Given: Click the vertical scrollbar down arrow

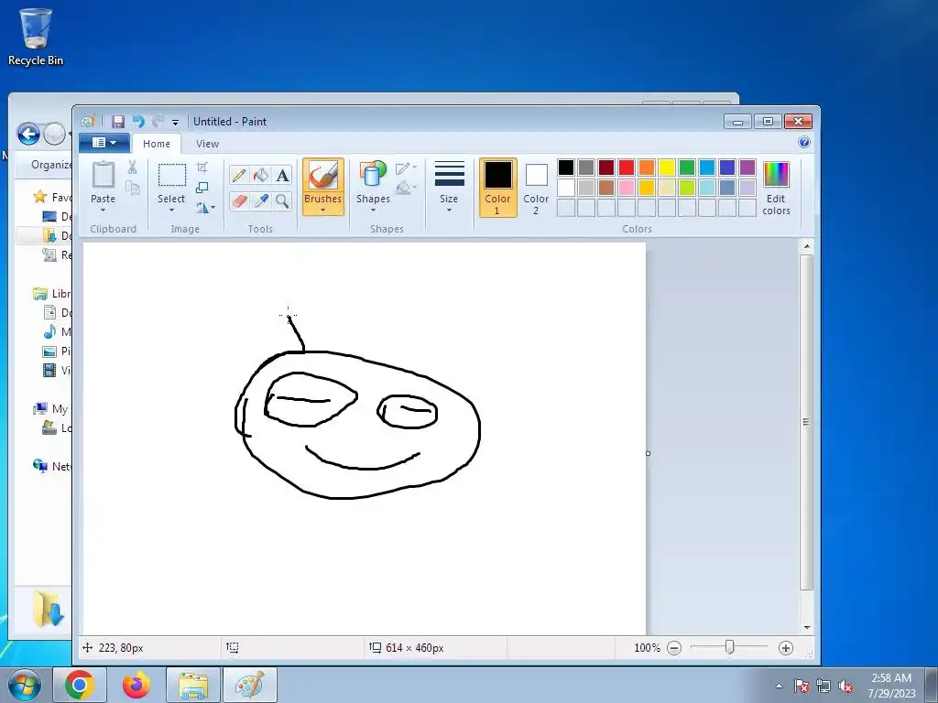Looking at the screenshot, I should tap(806, 628).
